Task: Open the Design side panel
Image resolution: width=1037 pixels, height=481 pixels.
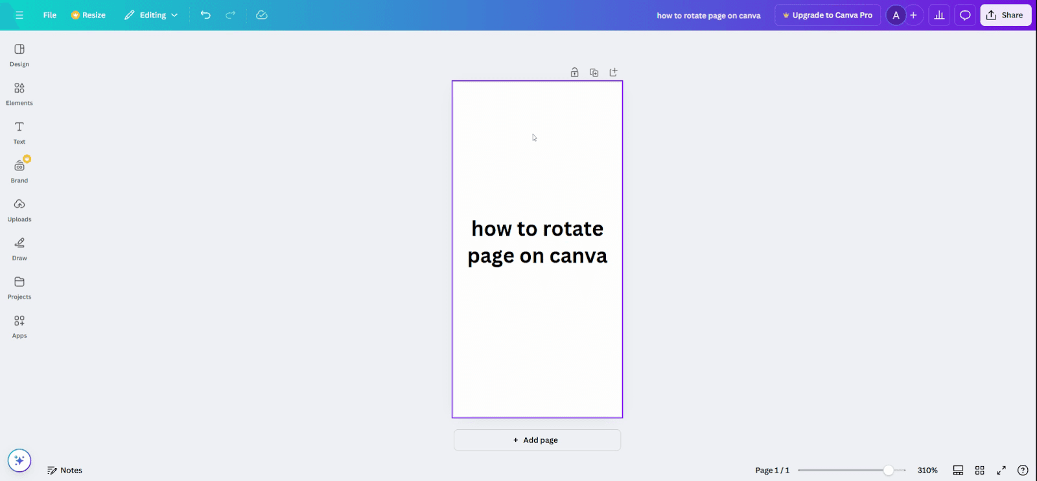Action: point(19,55)
